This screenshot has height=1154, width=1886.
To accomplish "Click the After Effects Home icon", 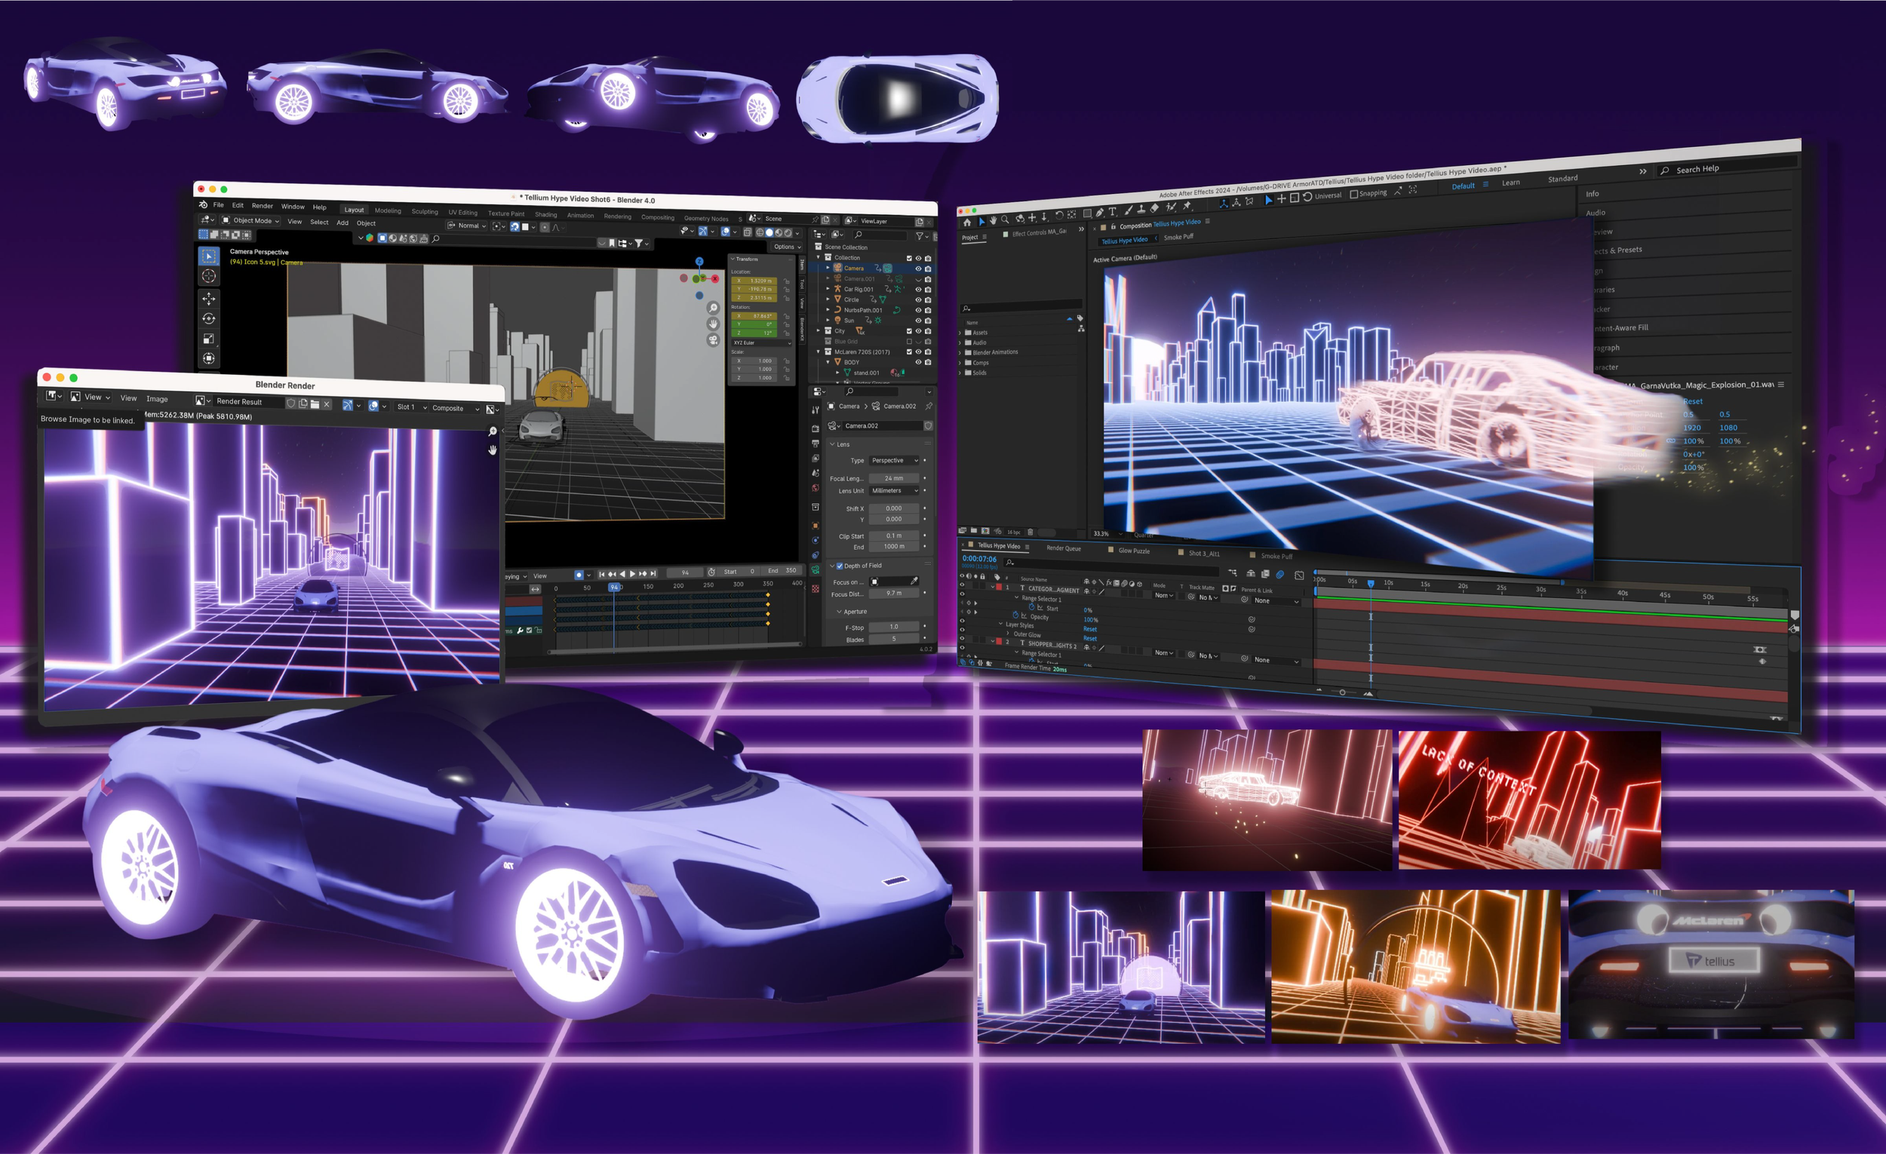I will [x=966, y=223].
